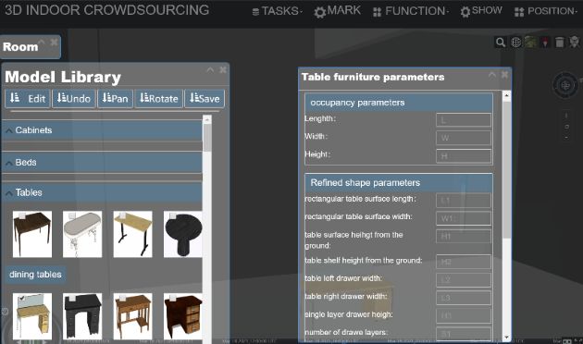Click Model Library scrollbar up arrow
583x344 pixels.
pyautogui.click(x=207, y=119)
